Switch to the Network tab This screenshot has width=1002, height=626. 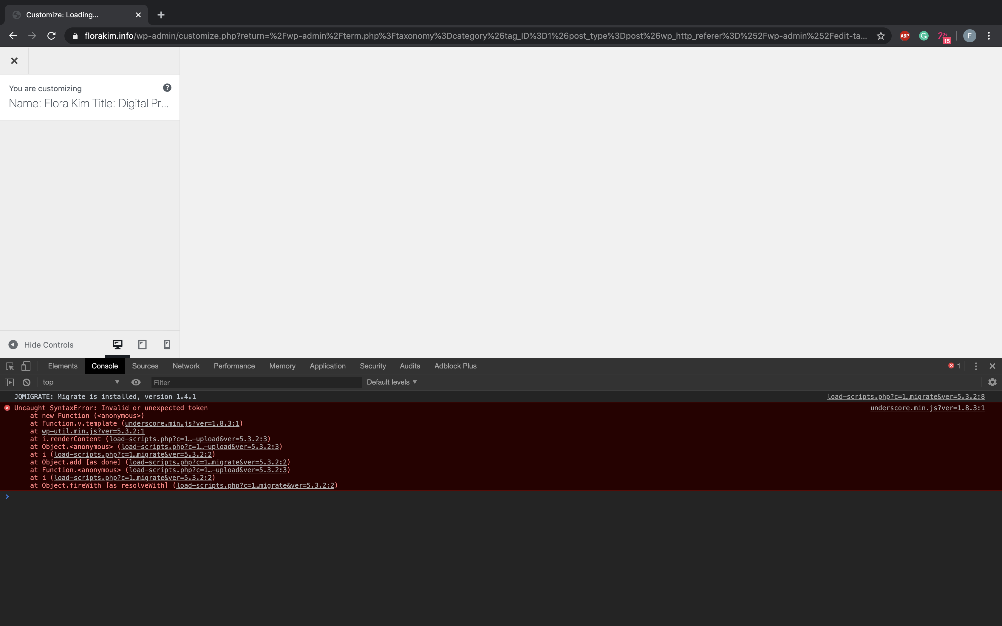[x=186, y=366]
